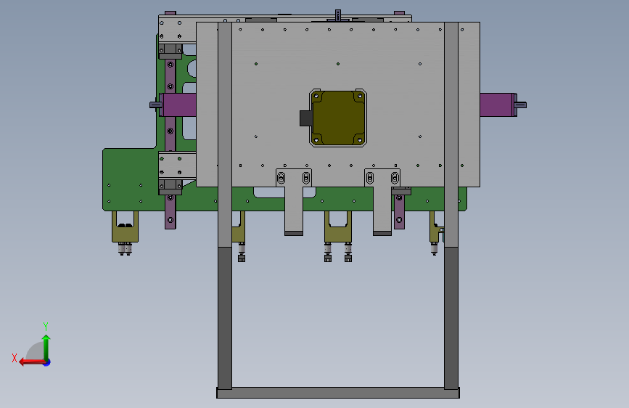This screenshot has width=629, height=408.
Task: Select the lower-left linear bearing block
Action: (x=170, y=187)
